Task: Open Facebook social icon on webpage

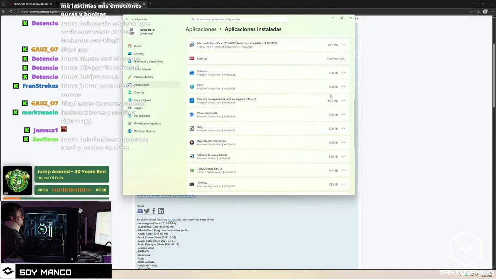Action: pyautogui.click(x=154, y=211)
